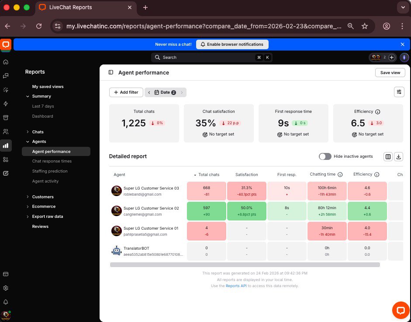The width and height of the screenshot is (411, 322).
Task: Dismiss the browser notifications banner
Action: pyautogui.click(x=403, y=44)
